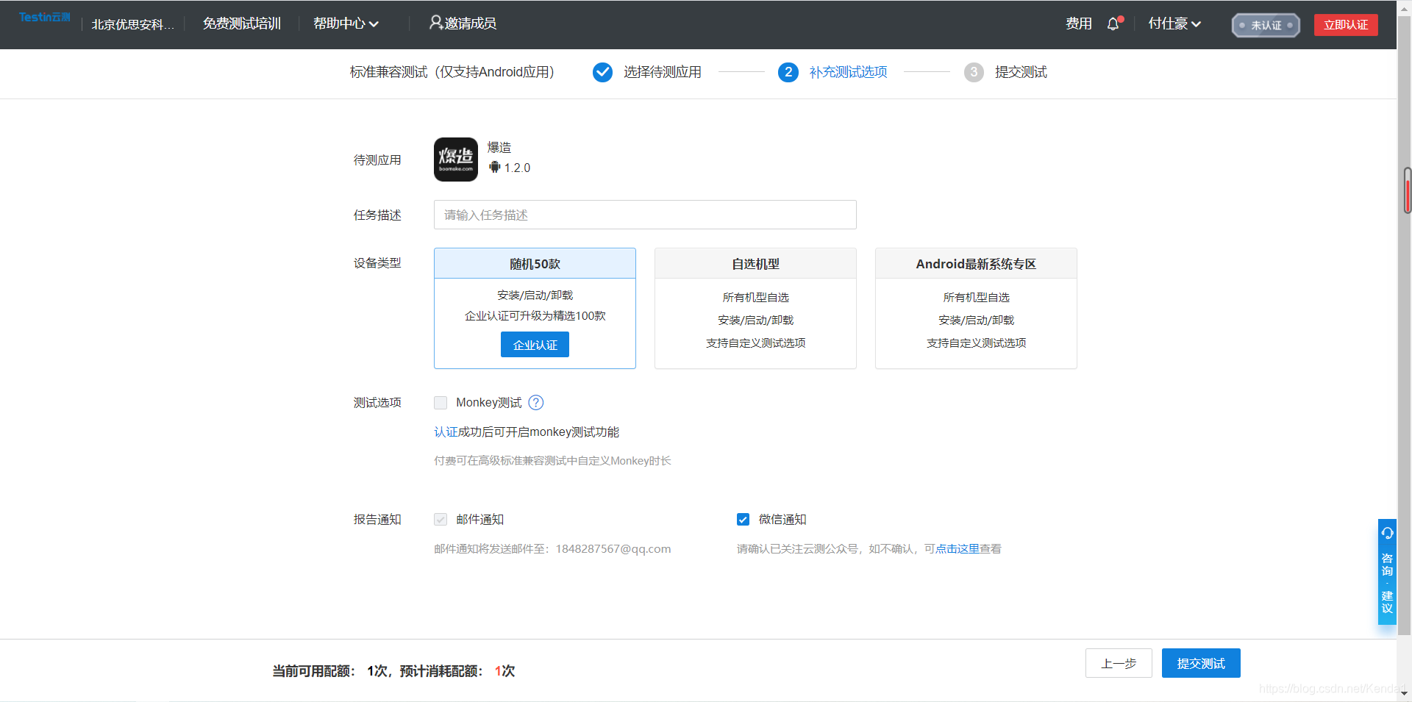The image size is (1412, 702).
Task: Click the 补充测试选项 step label
Action: pos(848,72)
